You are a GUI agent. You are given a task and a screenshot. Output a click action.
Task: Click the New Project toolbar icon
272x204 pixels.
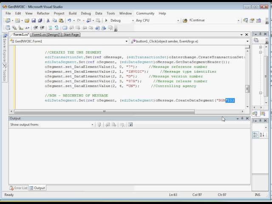(x=8, y=20)
